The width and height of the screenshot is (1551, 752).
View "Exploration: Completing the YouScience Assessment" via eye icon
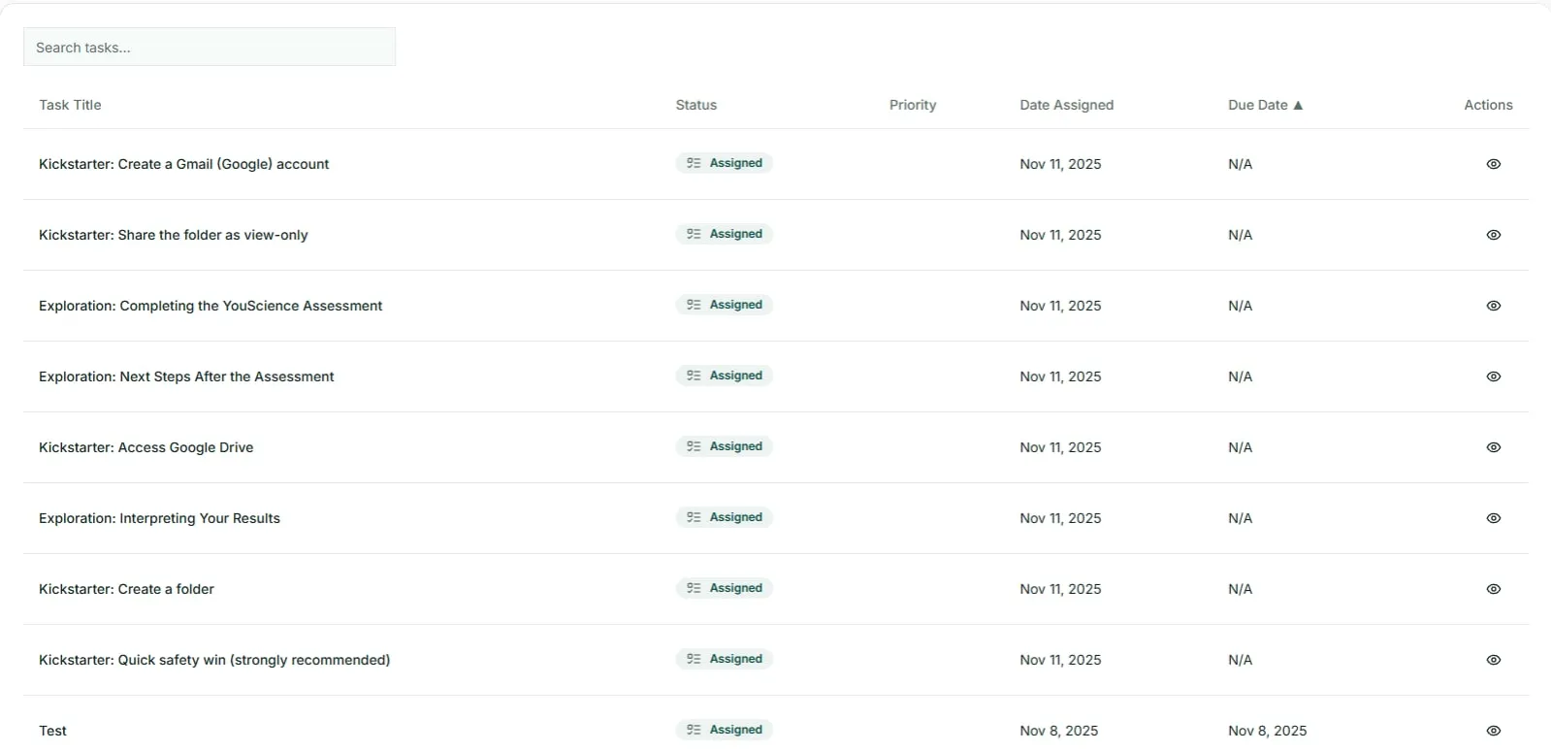point(1493,306)
